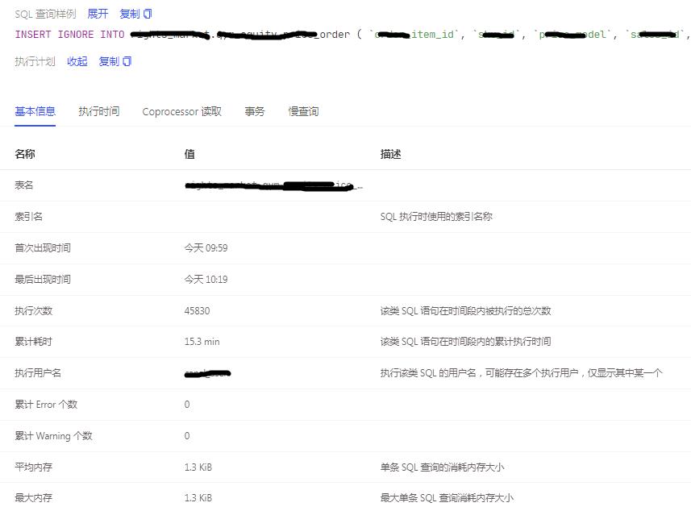Image resolution: width=691 pixels, height=511 pixels.
Task: Click the 累计 Error 个数 label
Action: [46, 405]
